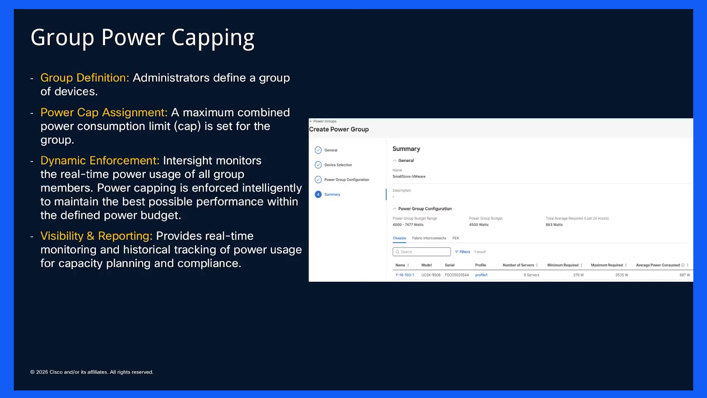707x398 pixels.
Task: Open the Filters button
Action: [462, 252]
